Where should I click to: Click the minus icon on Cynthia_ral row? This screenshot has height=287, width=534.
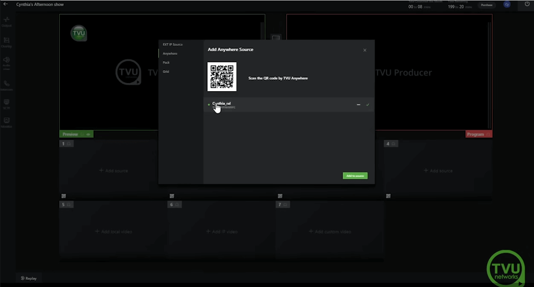click(x=359, y=105)
